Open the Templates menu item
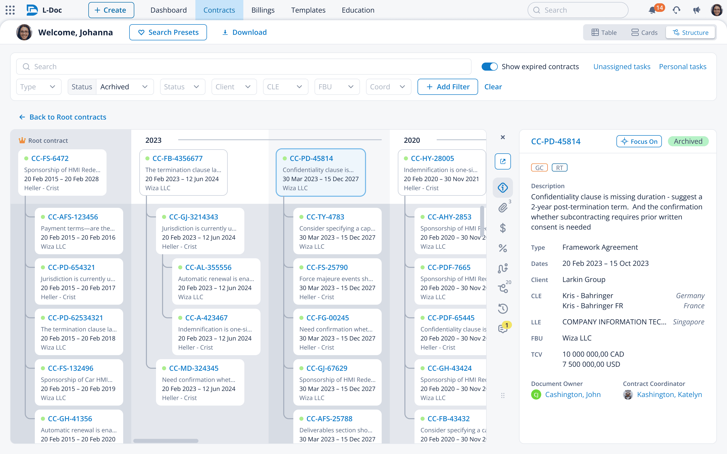 click(x=308, y=10)
